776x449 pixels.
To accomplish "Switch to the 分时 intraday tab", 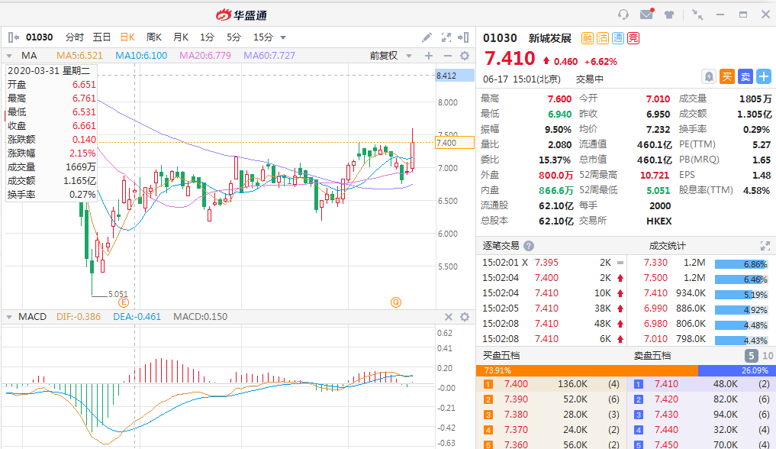I will pos(75,37).
